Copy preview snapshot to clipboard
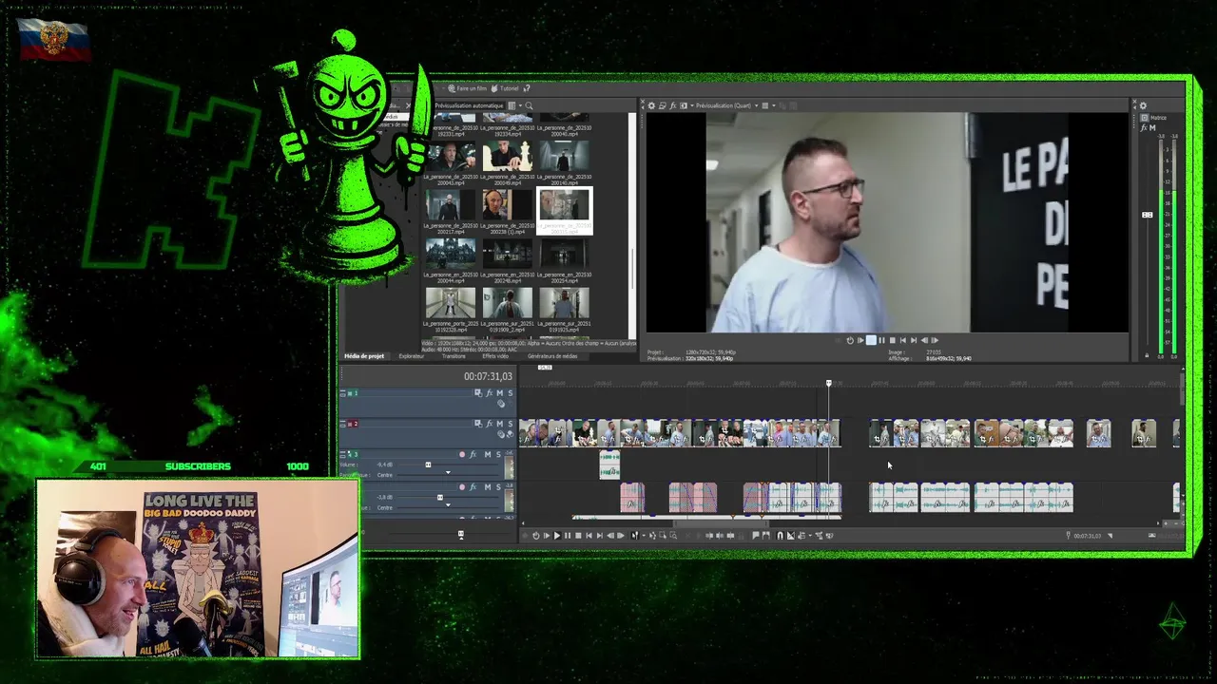The width and height of the screenshot is (1217, 684). 782,105
